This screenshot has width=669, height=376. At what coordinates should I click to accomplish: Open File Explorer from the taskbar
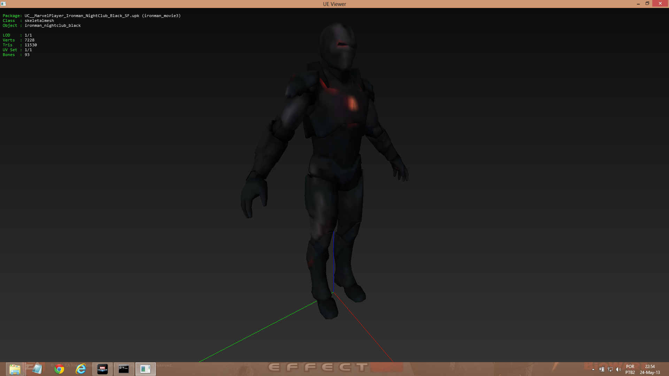(15, 369)
